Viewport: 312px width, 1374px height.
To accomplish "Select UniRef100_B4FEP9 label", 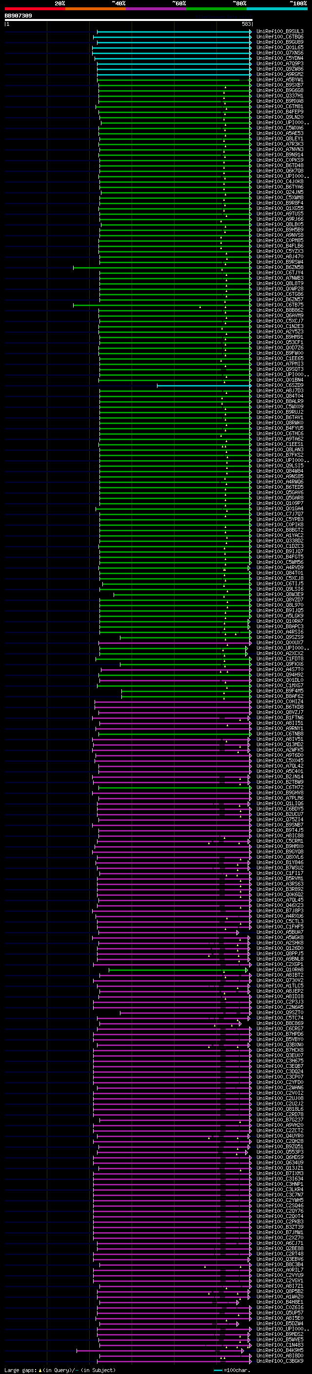I will tap(280, 112).
